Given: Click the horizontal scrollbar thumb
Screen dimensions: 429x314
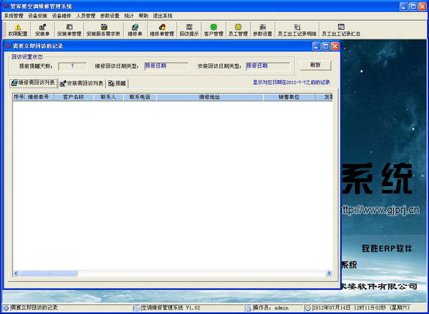Looking at the screenshot, I should 48,273.
